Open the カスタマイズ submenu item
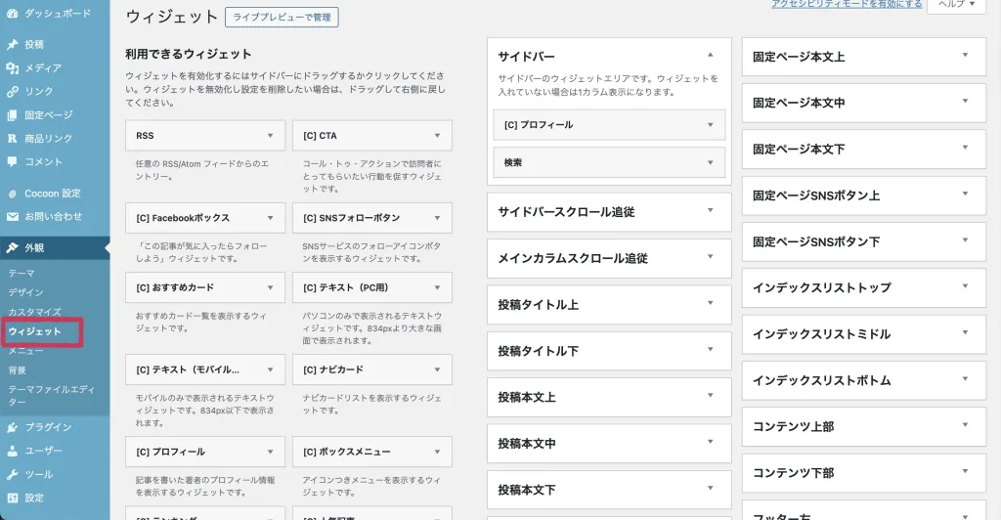The image size is (1001, 520). (x=35, y=312)
